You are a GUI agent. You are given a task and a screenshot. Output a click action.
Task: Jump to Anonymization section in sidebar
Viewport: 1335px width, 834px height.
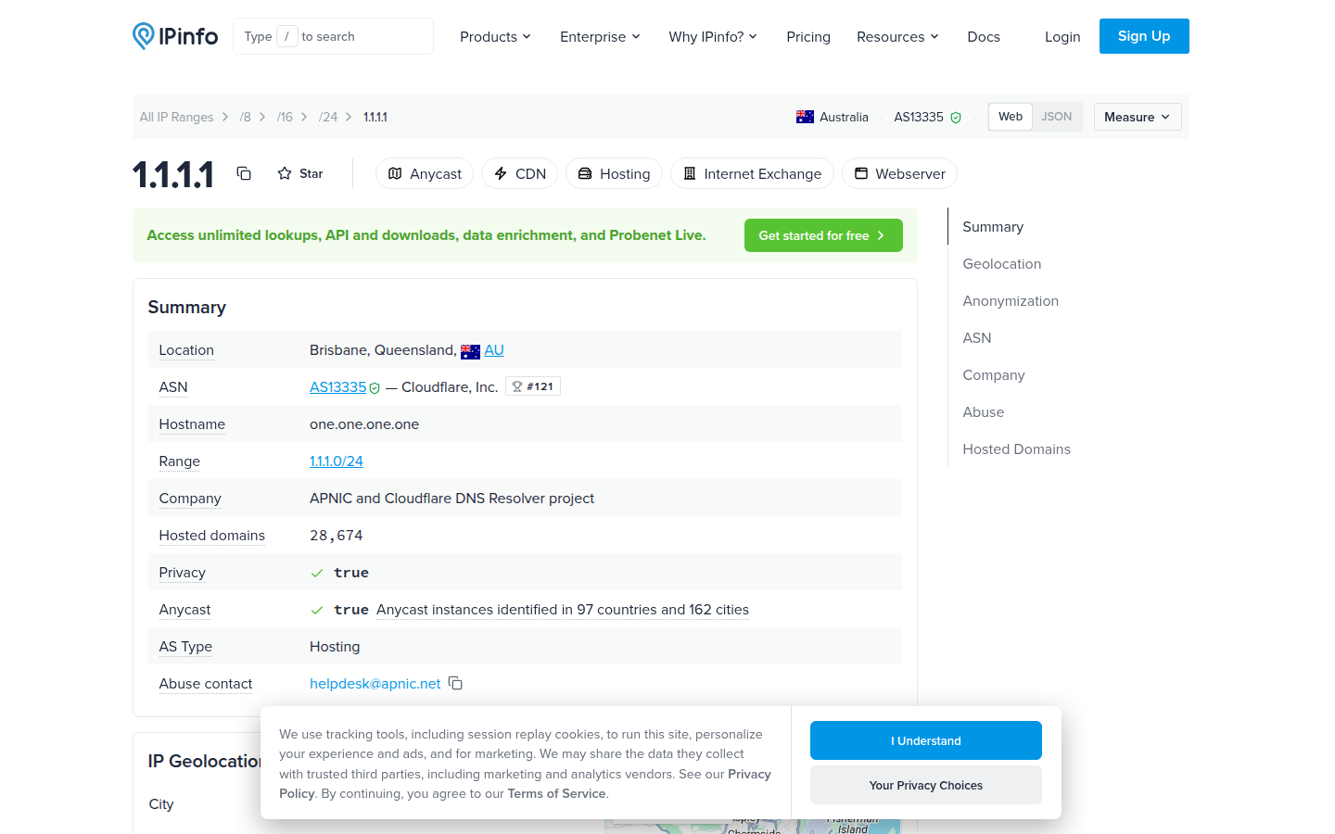[x=1011, y=301]
